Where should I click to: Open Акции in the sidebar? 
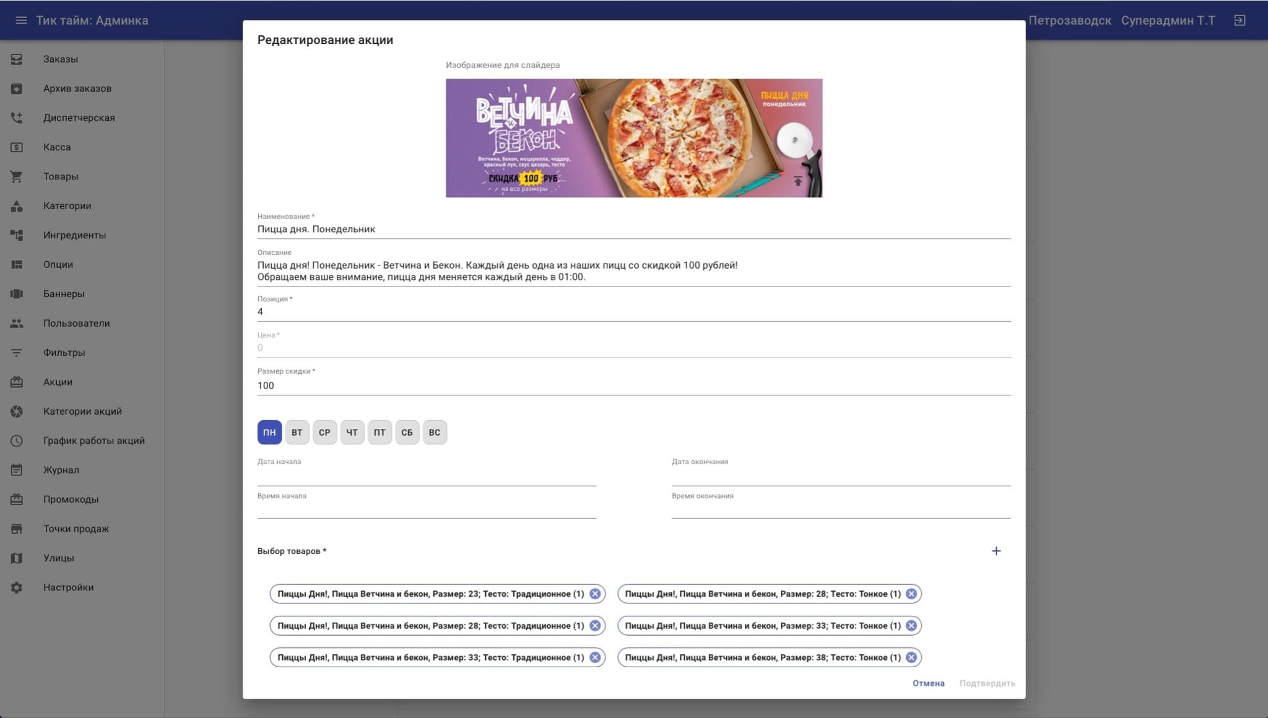(58, 382)
